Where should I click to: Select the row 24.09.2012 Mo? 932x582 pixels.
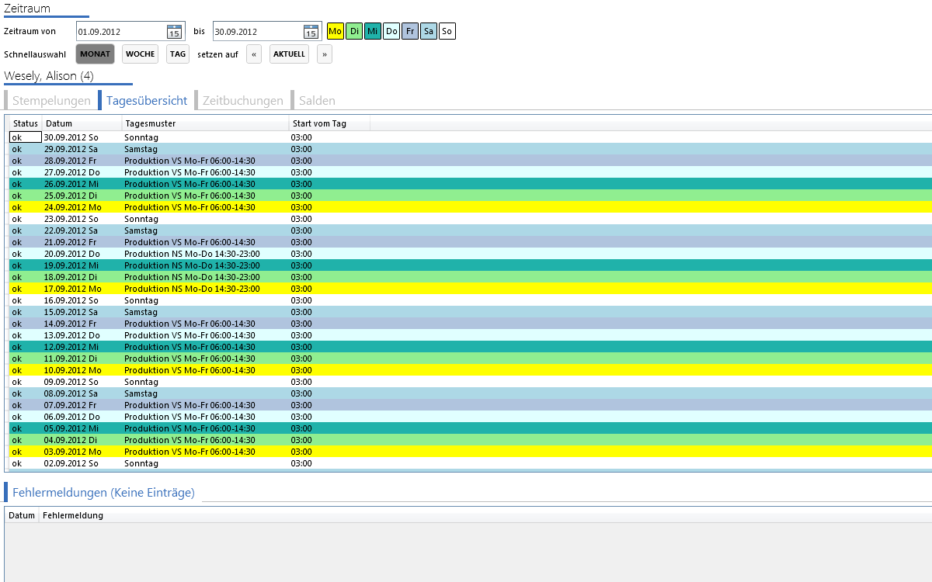tap(471, 207)
